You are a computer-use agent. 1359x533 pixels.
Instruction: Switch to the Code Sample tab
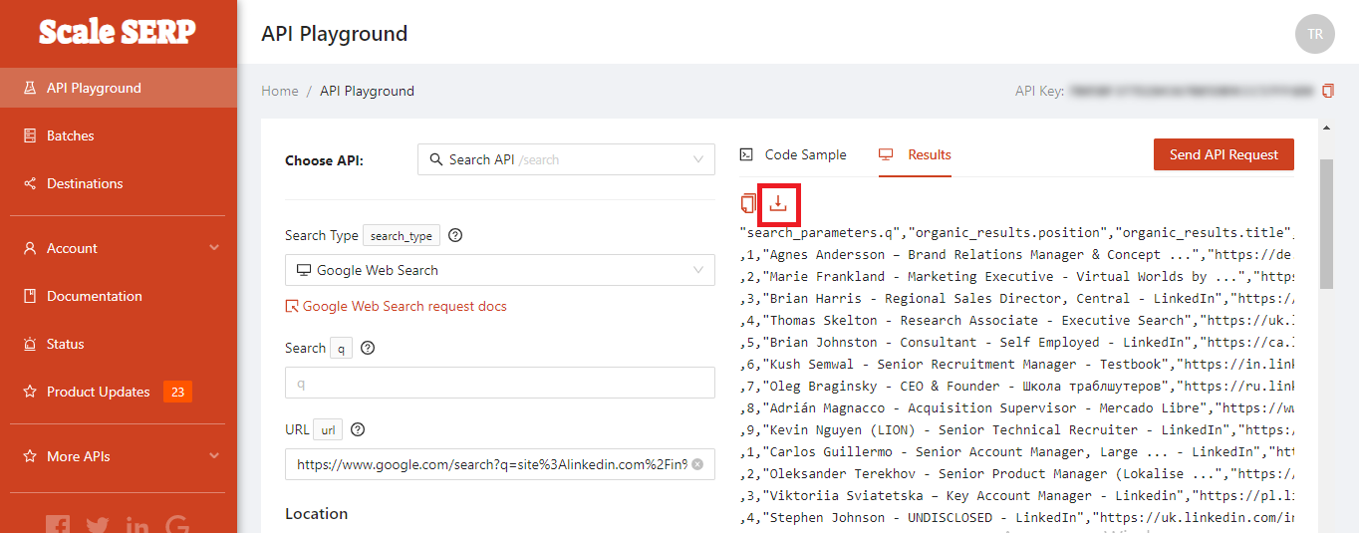point(793,154)
